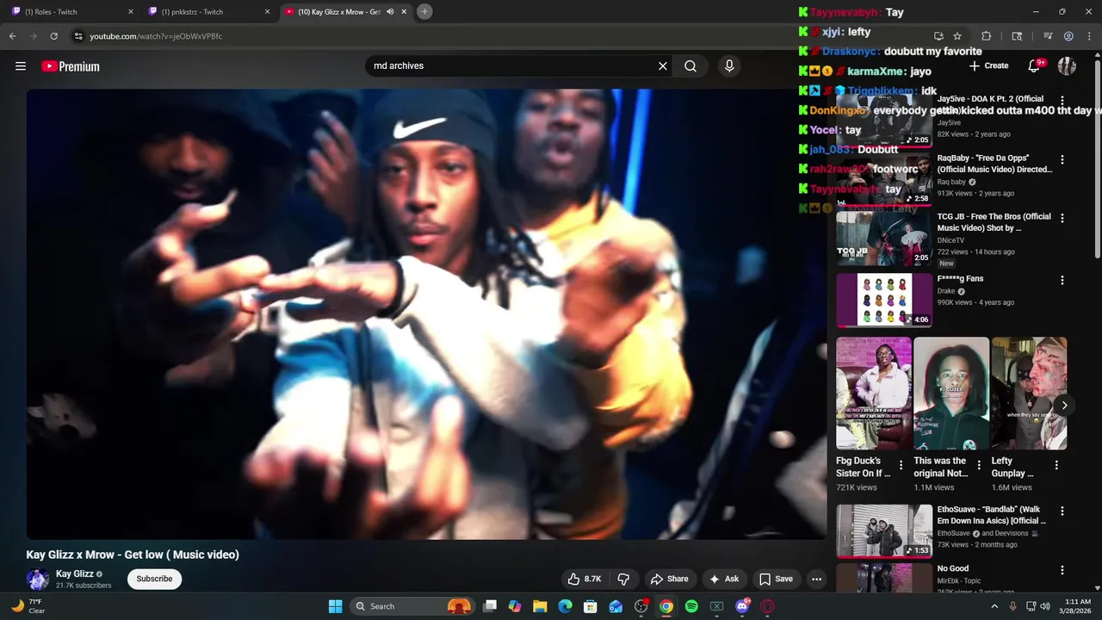Click the browser address bar URL
Screen dimensions: 1102x620
[156, 36]
